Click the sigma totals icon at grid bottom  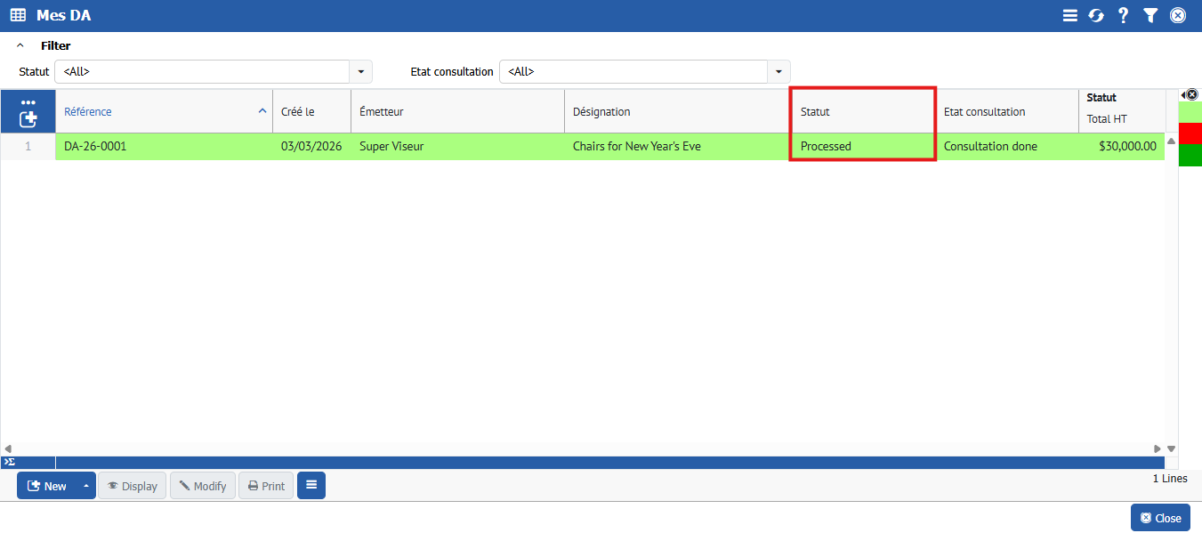(9, 462)
